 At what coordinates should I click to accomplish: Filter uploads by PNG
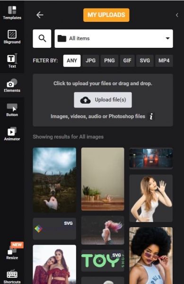tap(109, 61)
